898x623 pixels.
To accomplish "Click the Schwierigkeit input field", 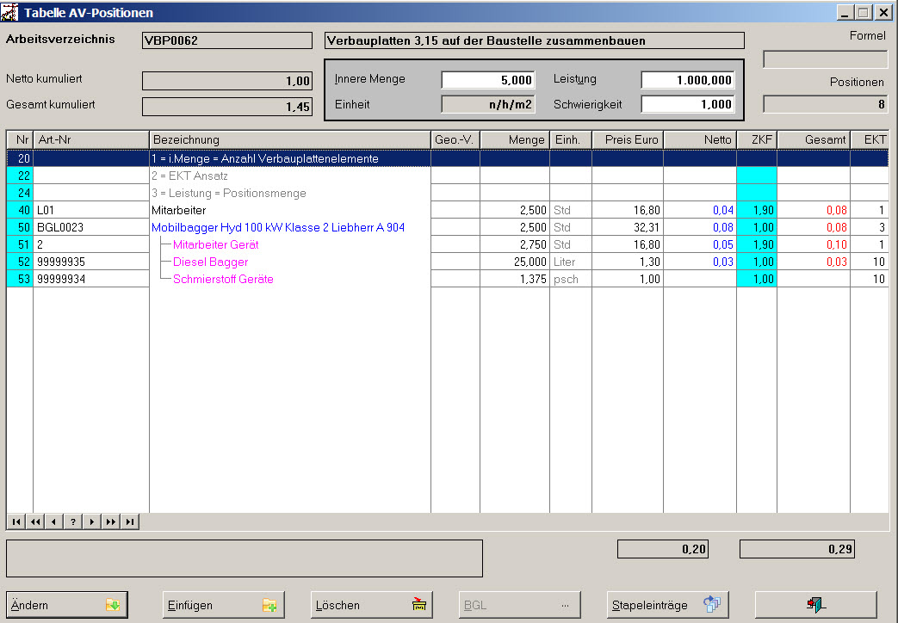I will (x=687, y=104).
